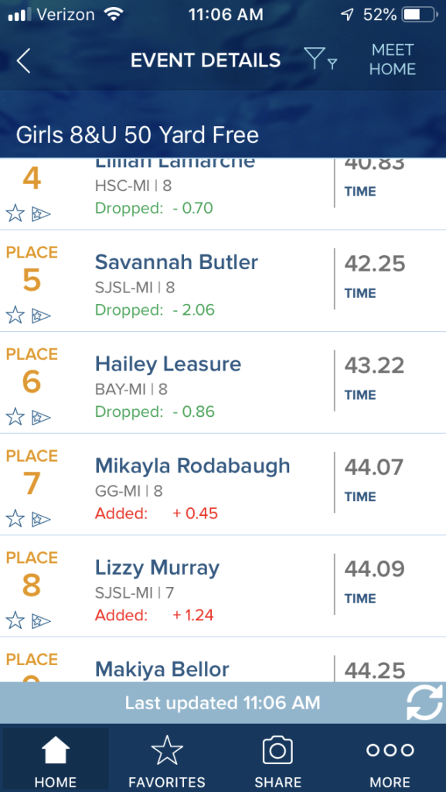
Task: Refresh results with the sync icon
Action: (425, 702)
